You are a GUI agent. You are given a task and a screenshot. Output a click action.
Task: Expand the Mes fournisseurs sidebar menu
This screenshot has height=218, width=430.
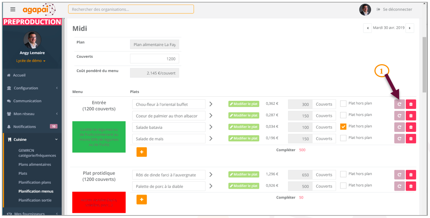pos(32,213)
